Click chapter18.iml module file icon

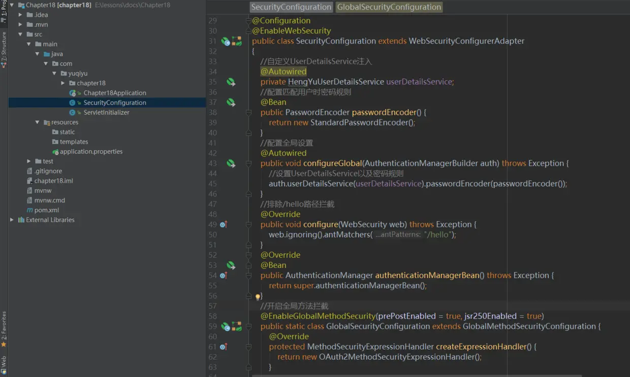pos(30,181)
